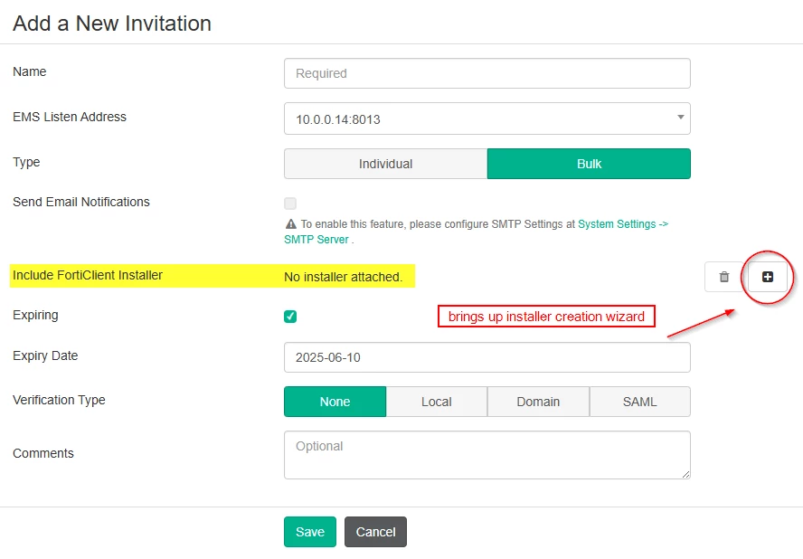This screenshot has height=559, width=803.
Task: Open the EMS Listen Address dropdown
Action: pyautogui.click(x=487, y=118)
